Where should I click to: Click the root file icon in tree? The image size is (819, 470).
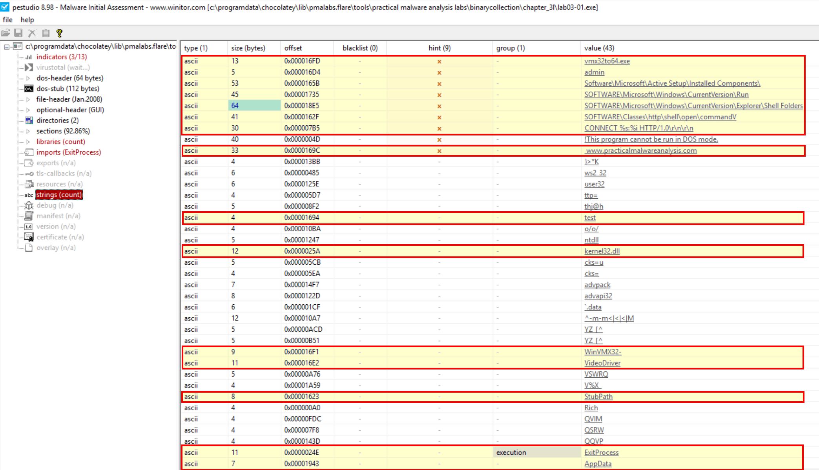17,46
